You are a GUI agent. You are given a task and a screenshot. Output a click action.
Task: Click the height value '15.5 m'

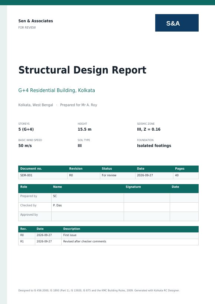(85, 129)
